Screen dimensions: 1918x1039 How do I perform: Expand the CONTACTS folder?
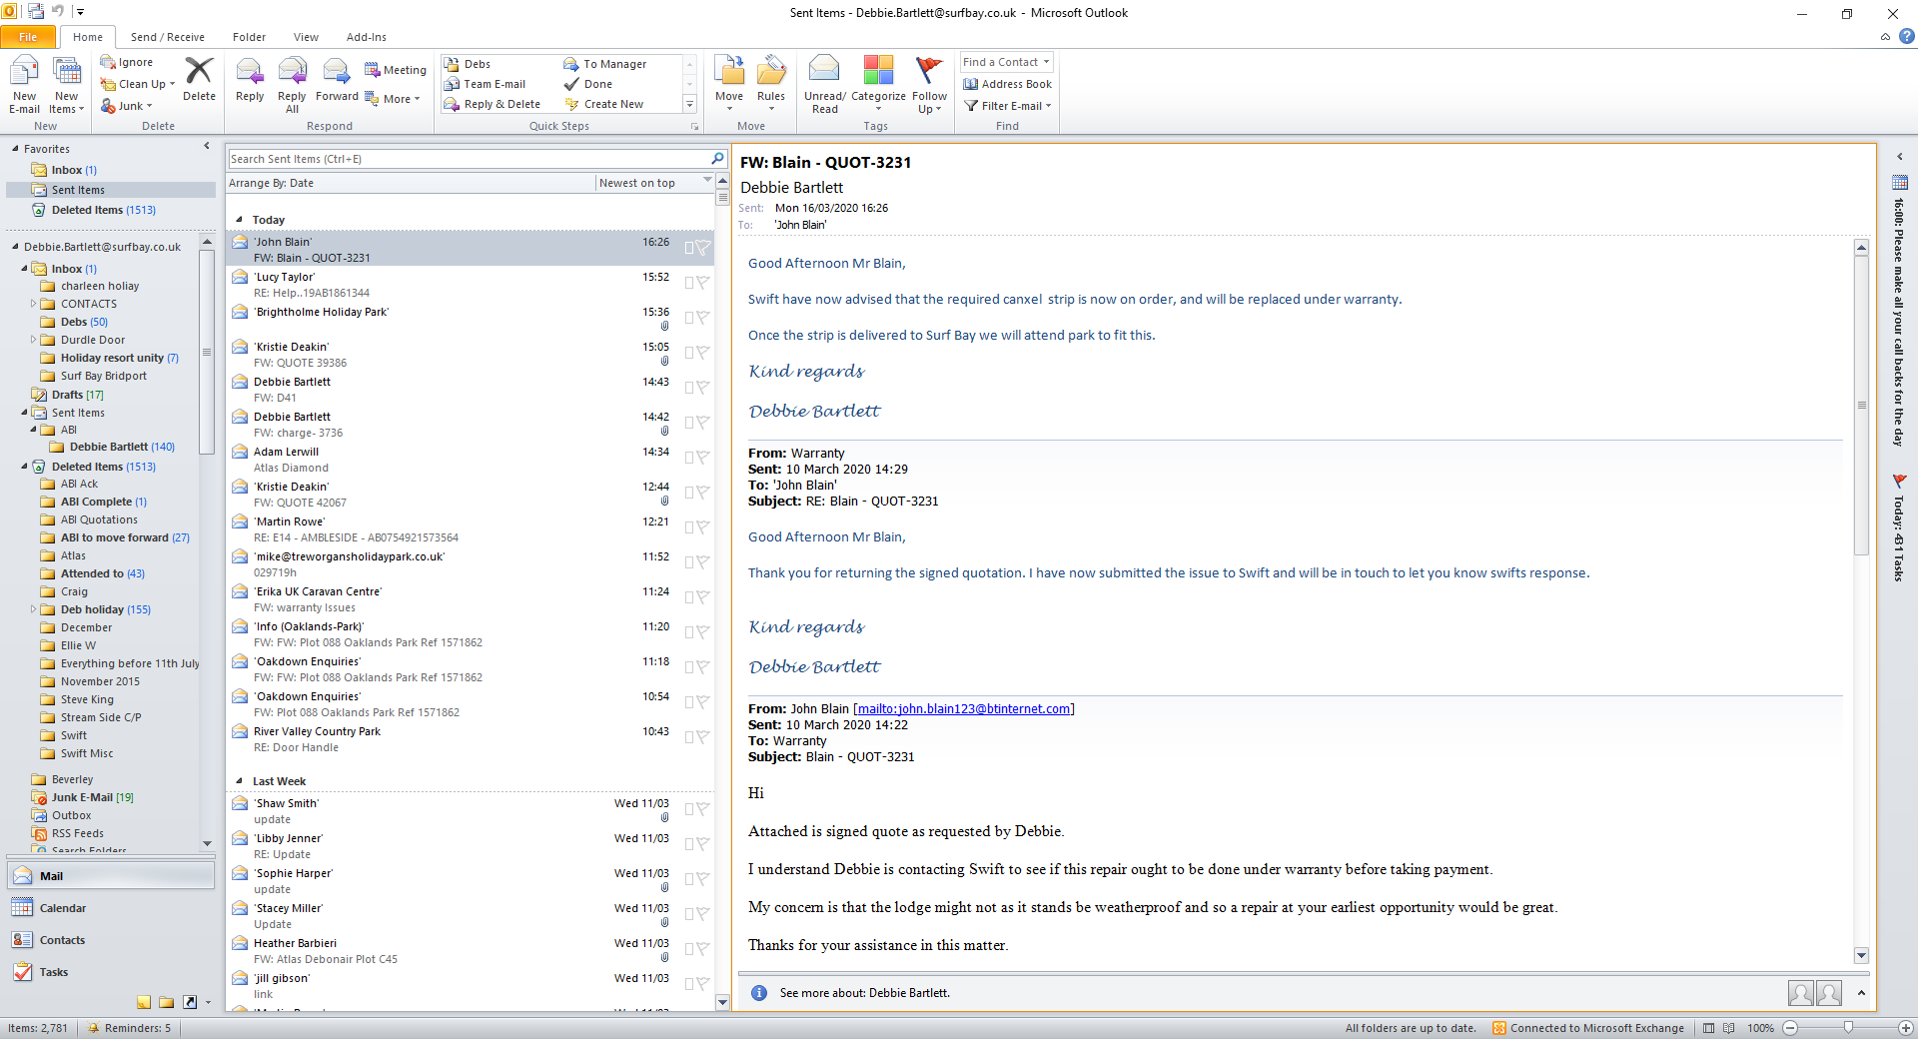(33, 304)
